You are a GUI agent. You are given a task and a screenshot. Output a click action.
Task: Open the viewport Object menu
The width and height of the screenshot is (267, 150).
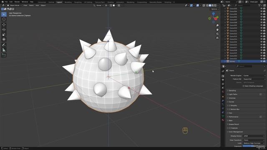[x=43, y=5]
